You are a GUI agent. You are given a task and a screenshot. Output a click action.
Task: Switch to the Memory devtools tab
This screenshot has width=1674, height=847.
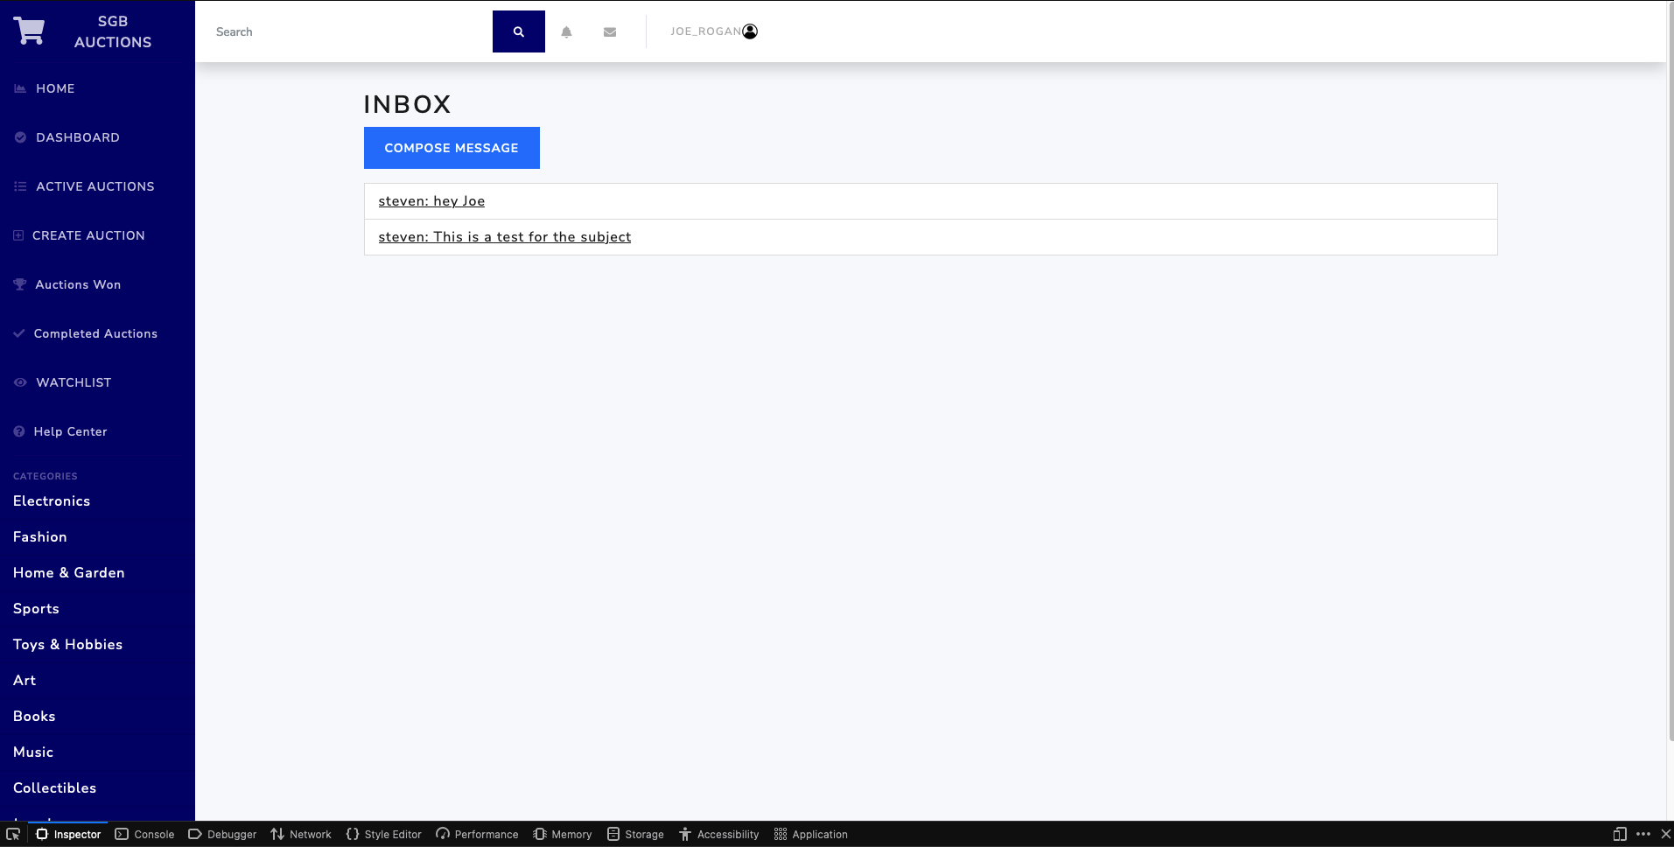pyautogui.click(x=563, y=834)
